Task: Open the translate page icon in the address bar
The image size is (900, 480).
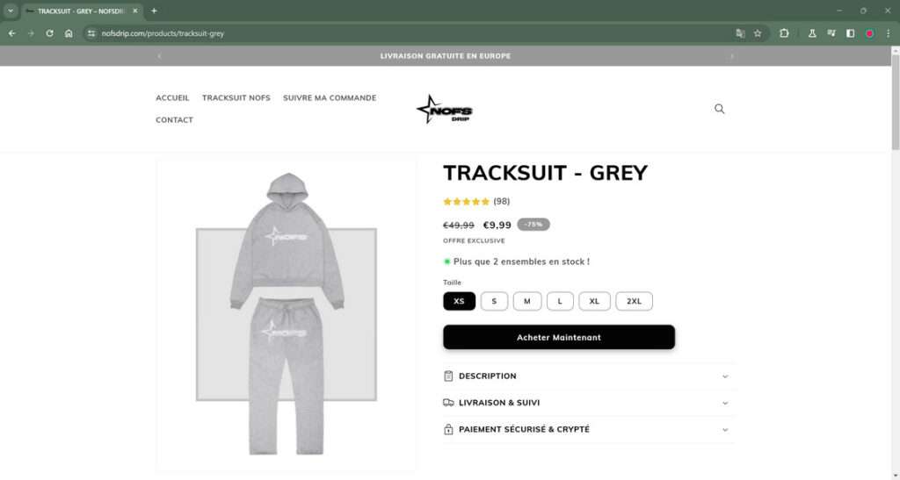Action: tap(740, 34)
